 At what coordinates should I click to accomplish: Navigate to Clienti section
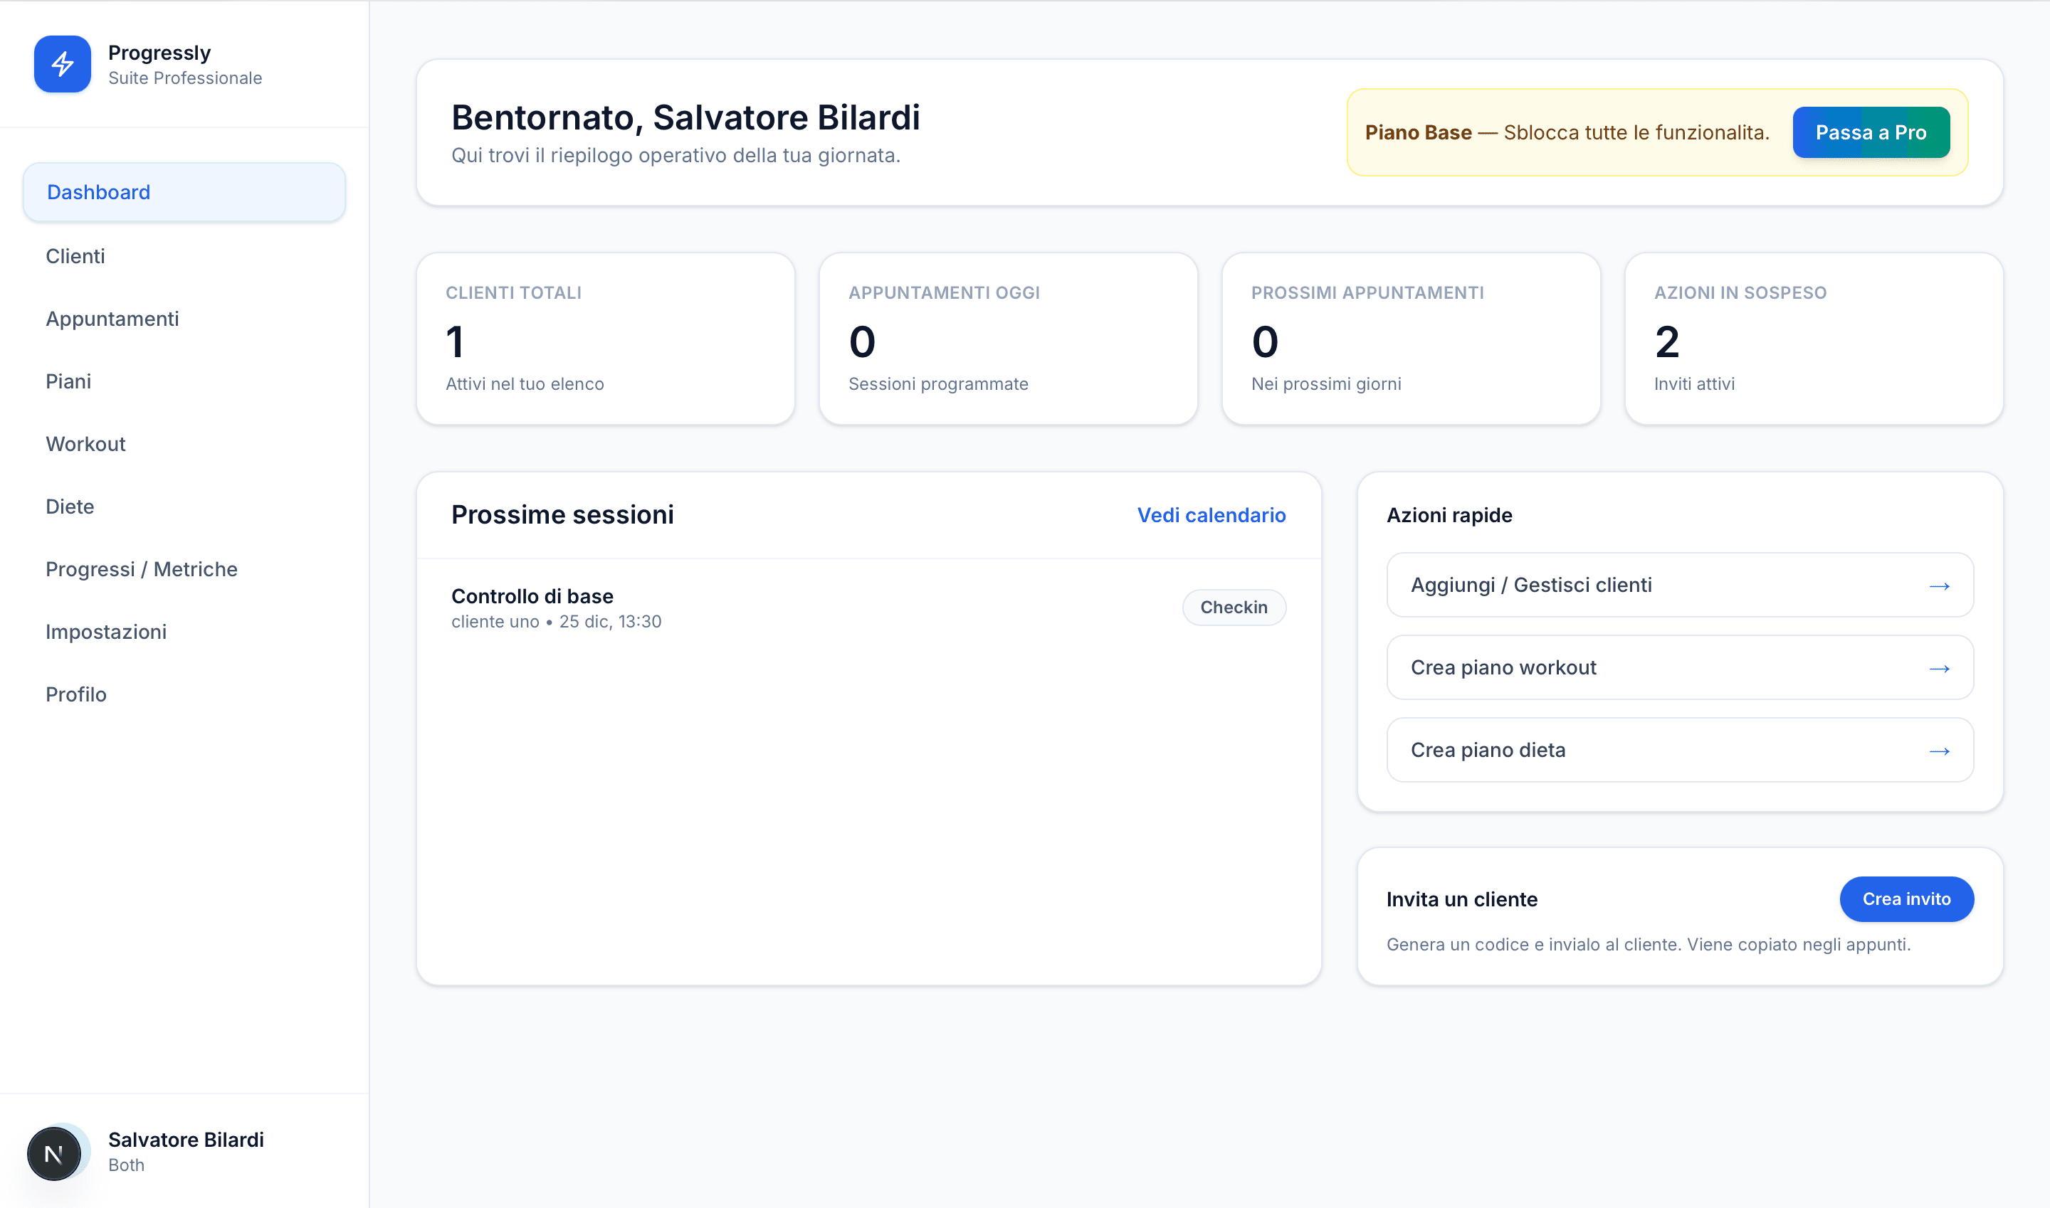75,255
